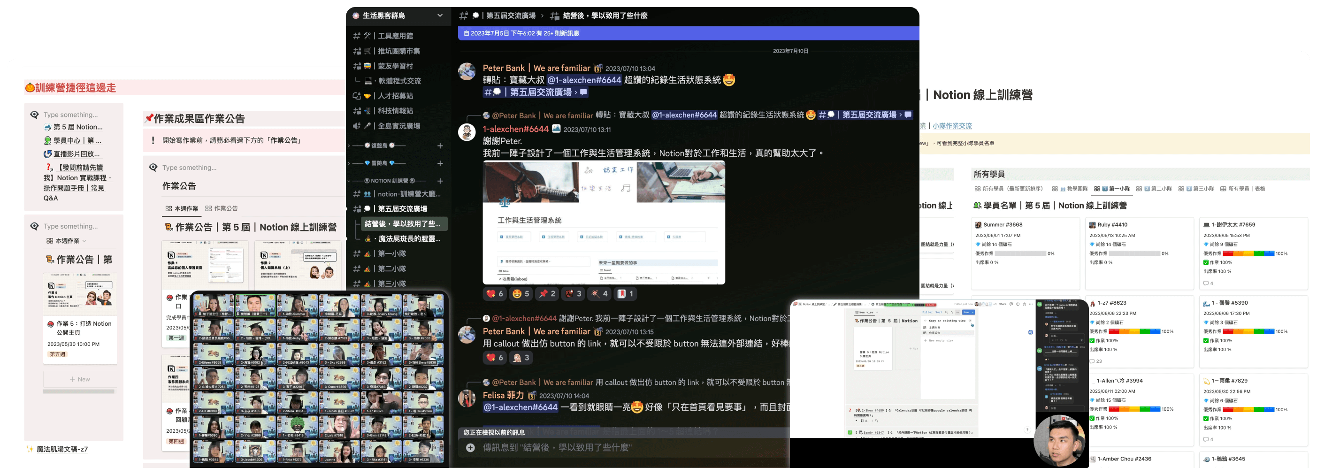Open the Summer #3668 member card
The height and width of the screenshot is (475, 1317).
1026,254
